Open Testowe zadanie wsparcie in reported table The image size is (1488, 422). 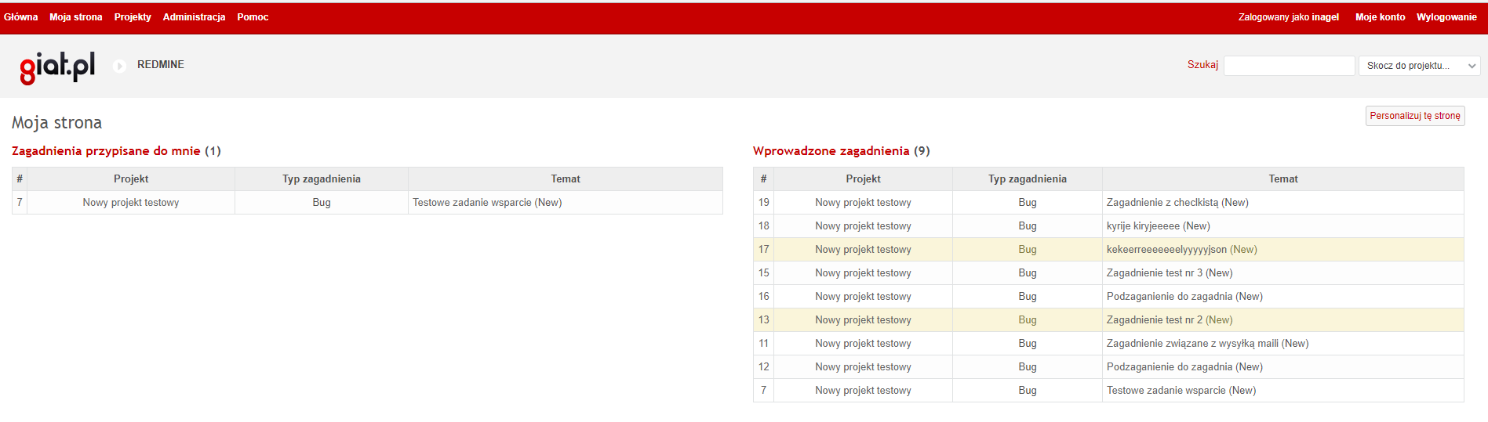click(x=1166, y=391)
